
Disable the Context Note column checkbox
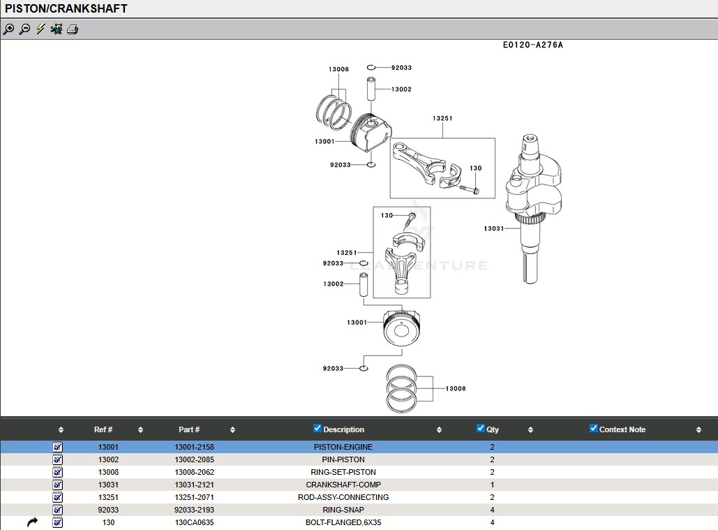594,429
